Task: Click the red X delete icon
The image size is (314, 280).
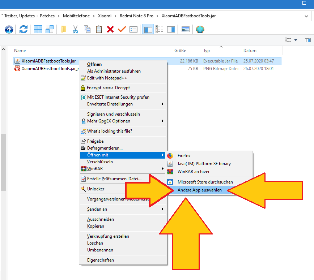Action: [110, 29]
